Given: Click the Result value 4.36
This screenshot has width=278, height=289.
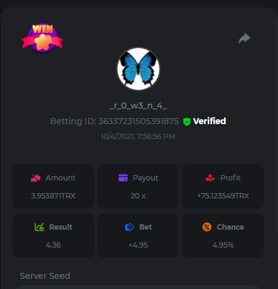Looking at the screenshot, I should click(x=53, y=245).
